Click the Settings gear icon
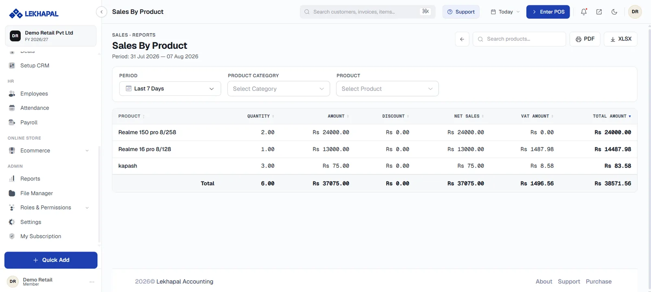 pos(12,222)
